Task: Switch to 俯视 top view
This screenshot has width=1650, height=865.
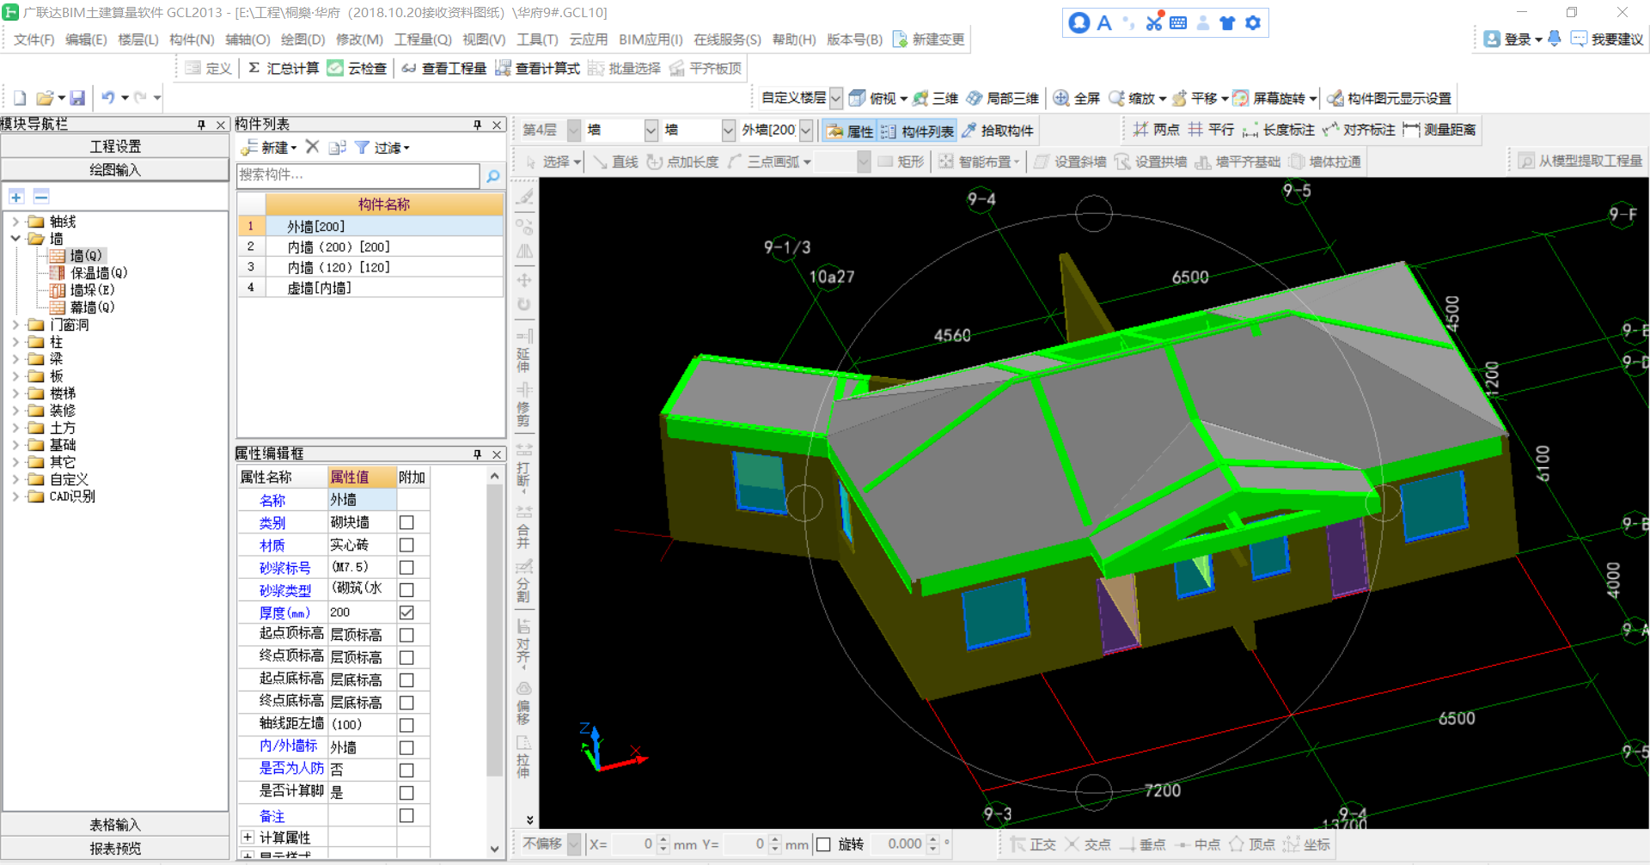Action: pos(874,98)
